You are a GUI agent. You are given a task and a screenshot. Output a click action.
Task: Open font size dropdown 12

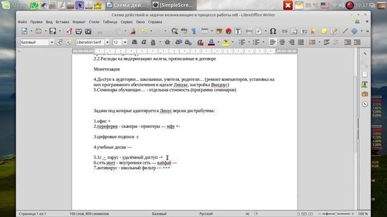[x=125, y=42]
